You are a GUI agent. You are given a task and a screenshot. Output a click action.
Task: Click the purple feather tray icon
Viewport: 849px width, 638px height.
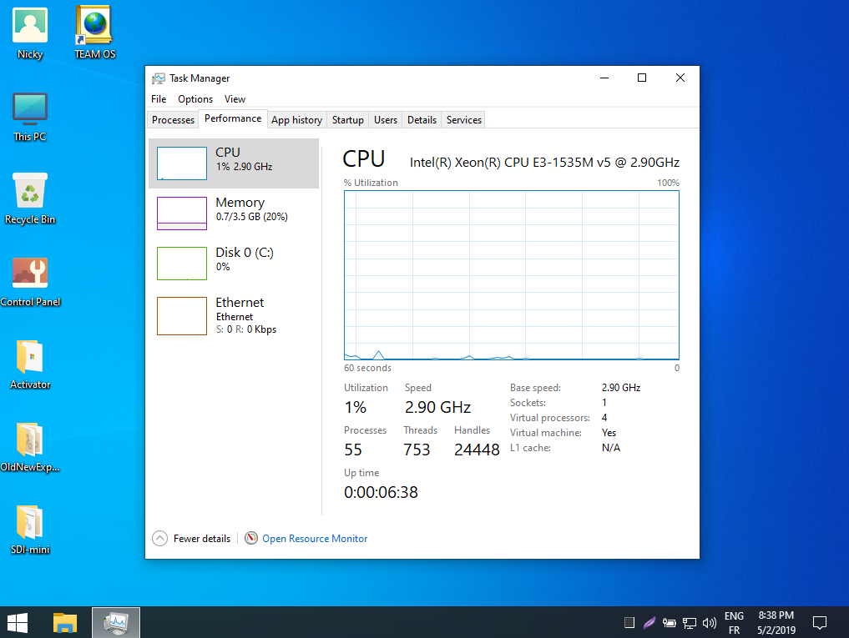(649, 623)
